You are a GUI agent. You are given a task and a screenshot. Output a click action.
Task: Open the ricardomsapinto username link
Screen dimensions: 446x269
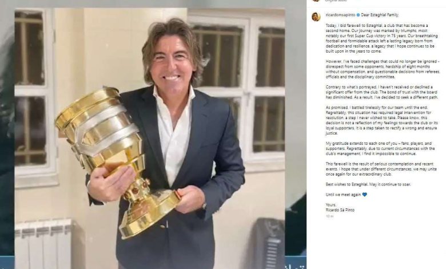pos(341,15)
